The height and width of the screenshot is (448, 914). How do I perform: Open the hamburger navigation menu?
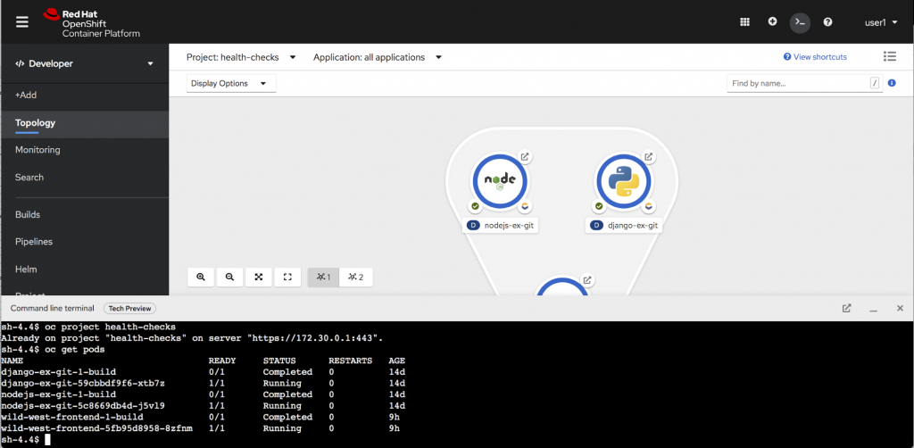pyautogui.click(x=22, y=22)
